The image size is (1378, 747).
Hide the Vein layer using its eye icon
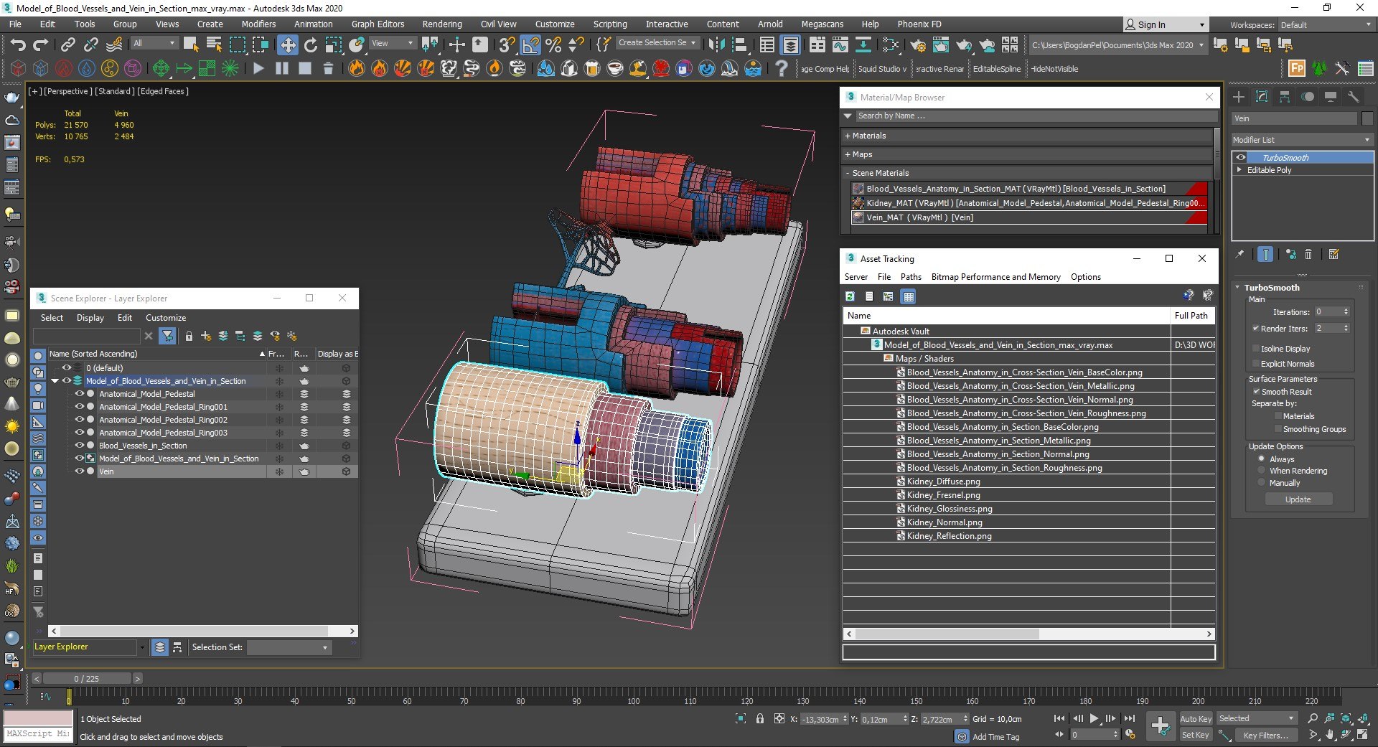pyautogui.click(x=79, y=471)
